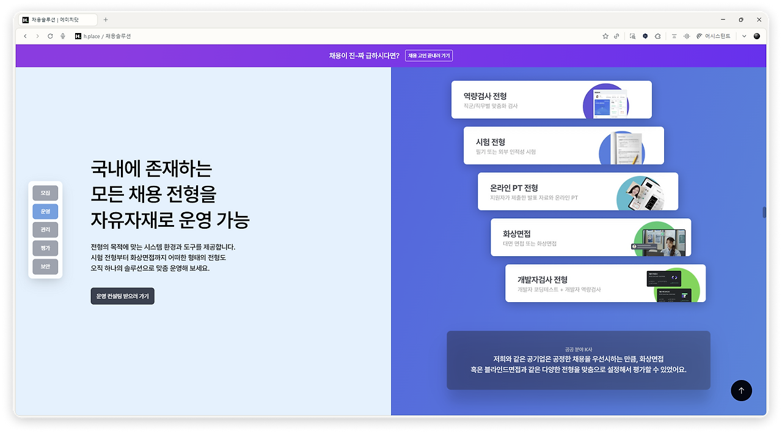Viewport: 782px width, 433px height.
Task: Click the scroll-to-top circular arrow button
Action: [x=742, y=390]
